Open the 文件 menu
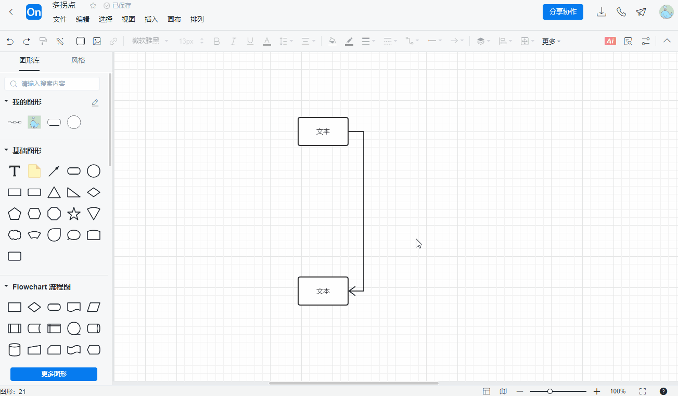This screenshot has width=678, height=396. (60, 19)
